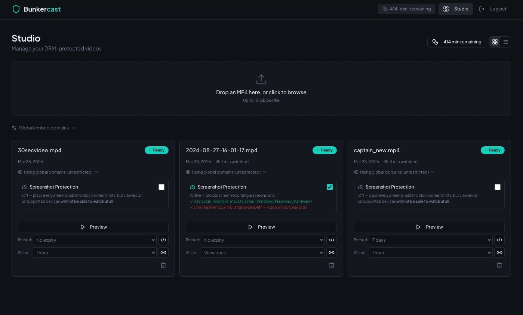The image size is (523, 315).
Task: Click the '1 min watched' text
Action: [x=235, y=162]
